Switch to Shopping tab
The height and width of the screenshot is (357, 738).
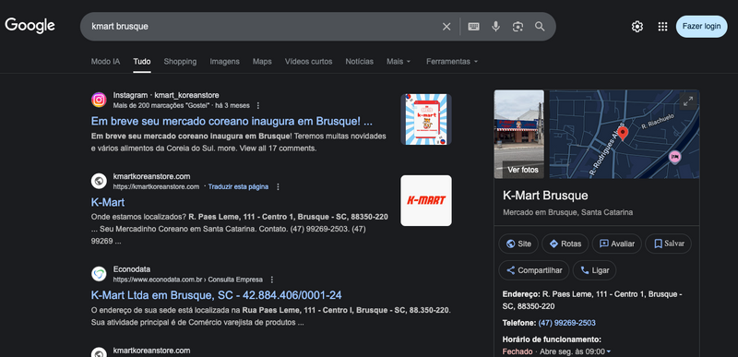(180, 62)
